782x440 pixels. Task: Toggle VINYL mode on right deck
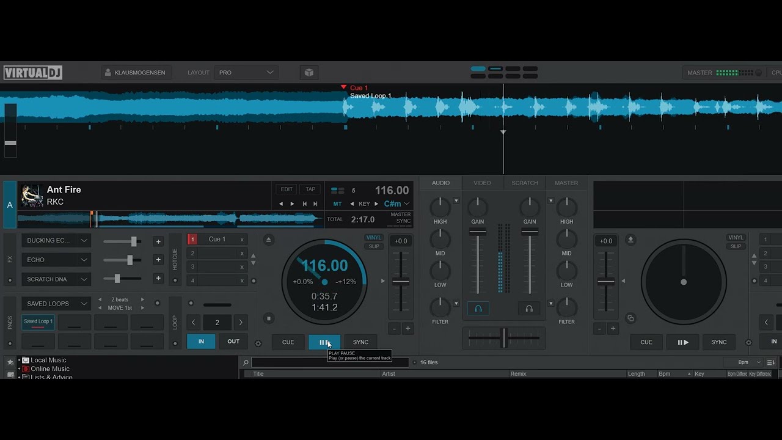tap(736, 238)
